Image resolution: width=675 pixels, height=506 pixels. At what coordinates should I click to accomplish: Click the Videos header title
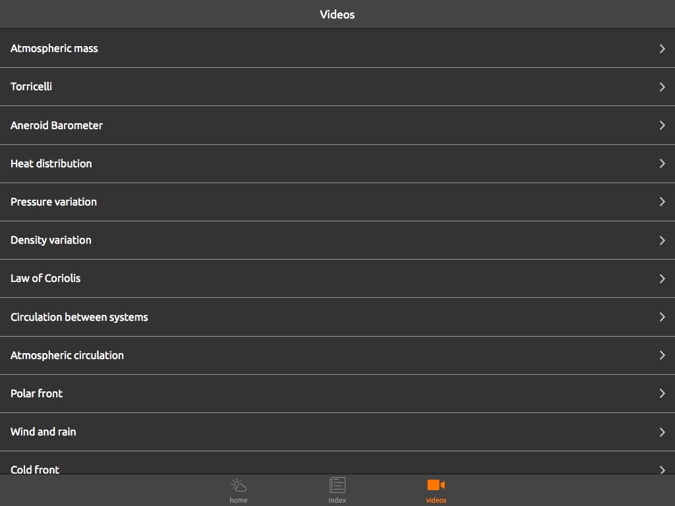[x=337, y=14]
